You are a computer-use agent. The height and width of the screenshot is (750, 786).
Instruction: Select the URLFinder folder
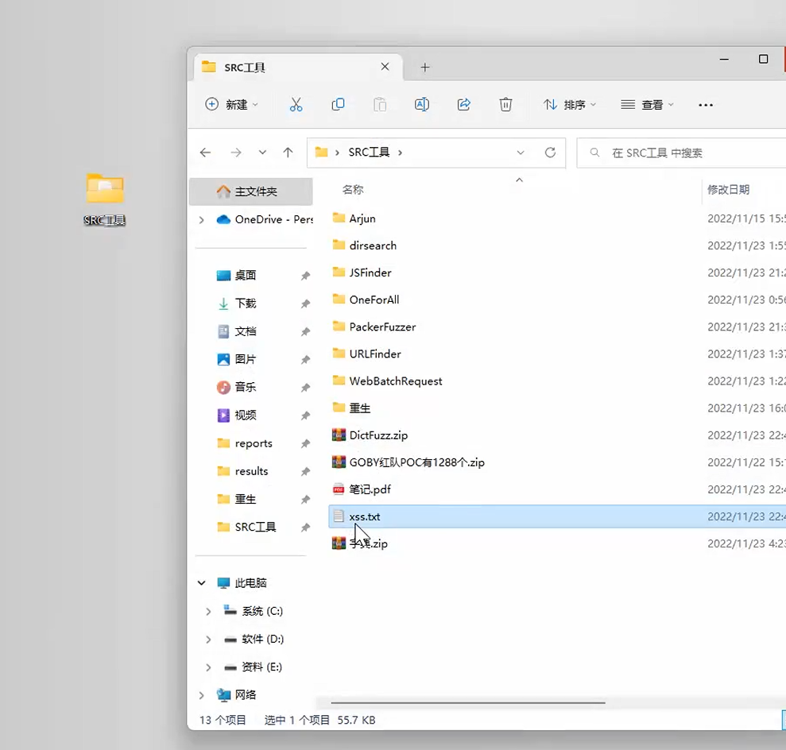[x=366, y=354]
